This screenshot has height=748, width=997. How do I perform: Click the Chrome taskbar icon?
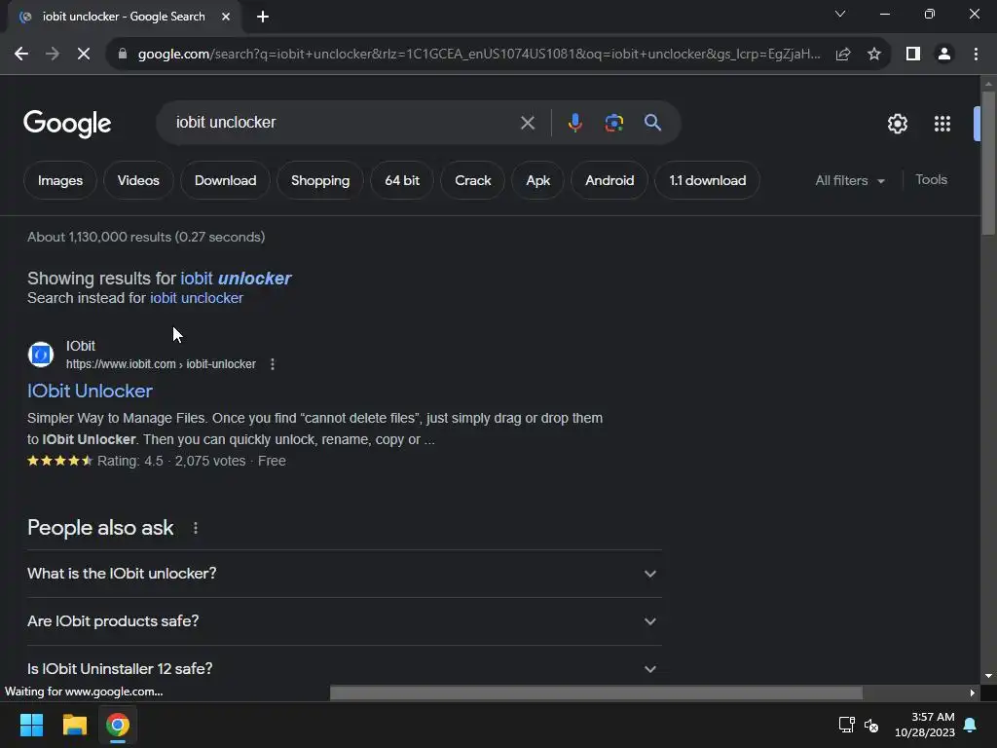tap(118, 725)
